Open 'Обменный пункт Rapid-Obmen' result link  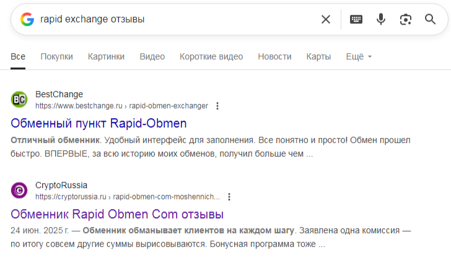click(99, 124)
